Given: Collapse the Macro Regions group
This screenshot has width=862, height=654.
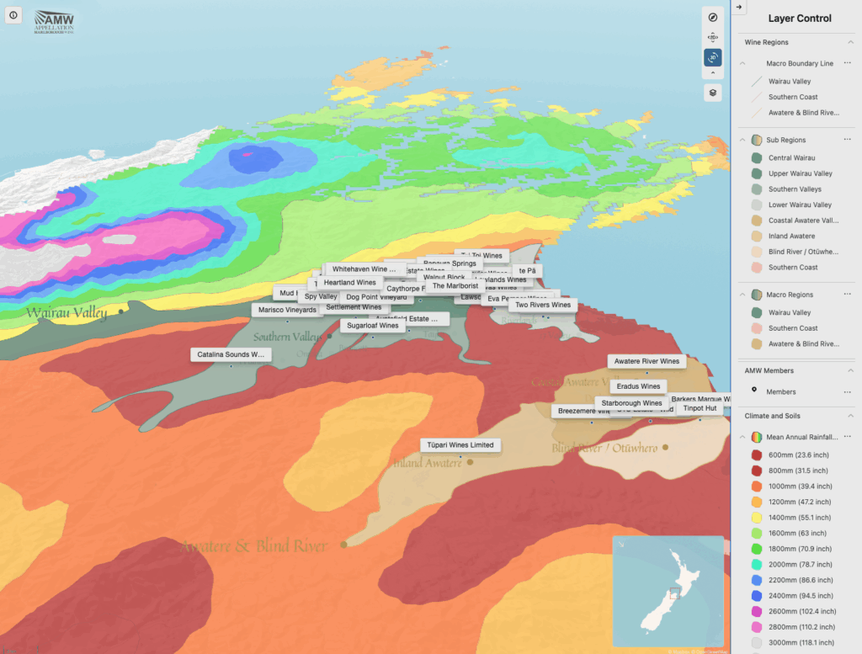Looking at the screenshot, I should pyautogui.click(x=742, y=295).
